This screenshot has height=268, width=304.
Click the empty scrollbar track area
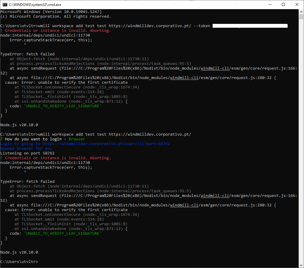tap(302, 147)
